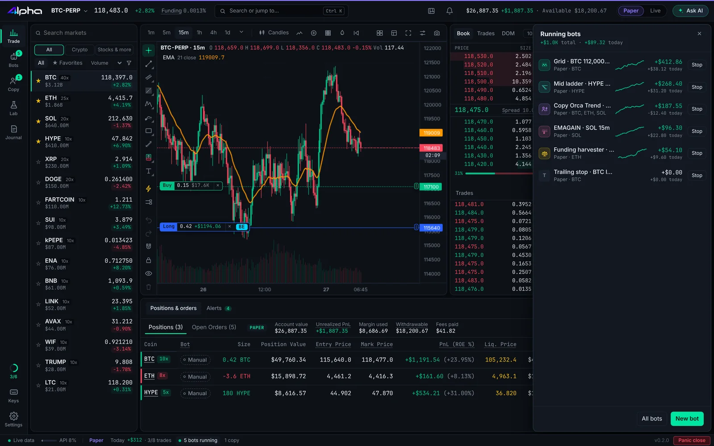
Task: Open API Keys in sidebar
Action: coord(13,395)
